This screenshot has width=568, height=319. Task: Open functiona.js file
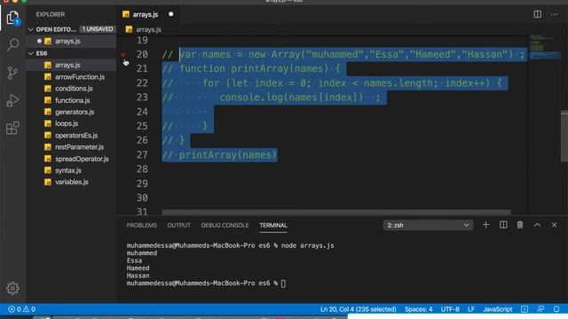tap(71, 100)
